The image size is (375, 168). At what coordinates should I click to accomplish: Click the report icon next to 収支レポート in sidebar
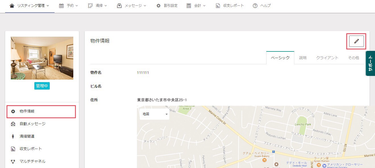13,149
